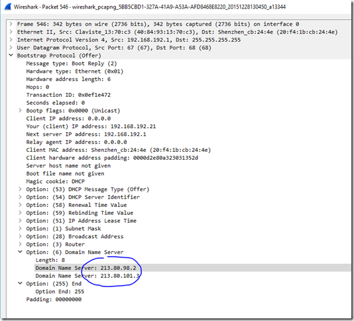The width and height of the screenshot is (354, 321).
Task: Select the Internet Protocol Version 4 line
Action: click(x=129, y=40)
